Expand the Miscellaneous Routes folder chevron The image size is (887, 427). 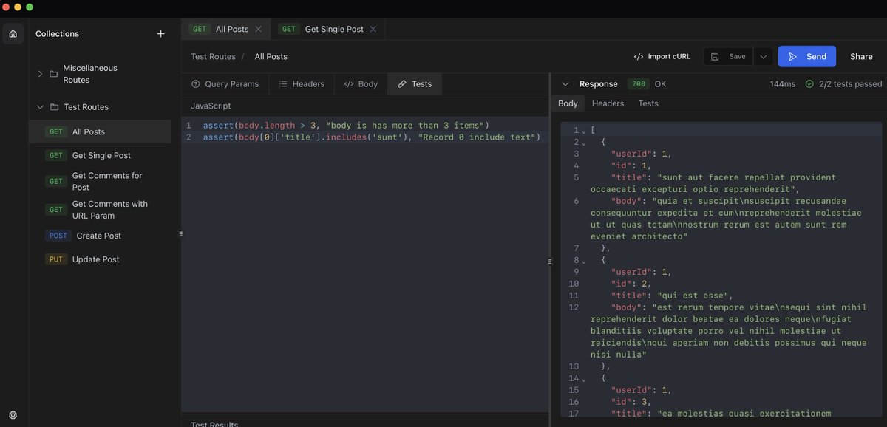click(41, 74)
